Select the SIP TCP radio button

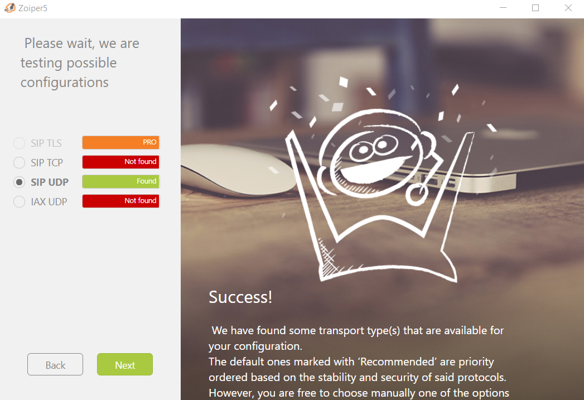point(20,163)
